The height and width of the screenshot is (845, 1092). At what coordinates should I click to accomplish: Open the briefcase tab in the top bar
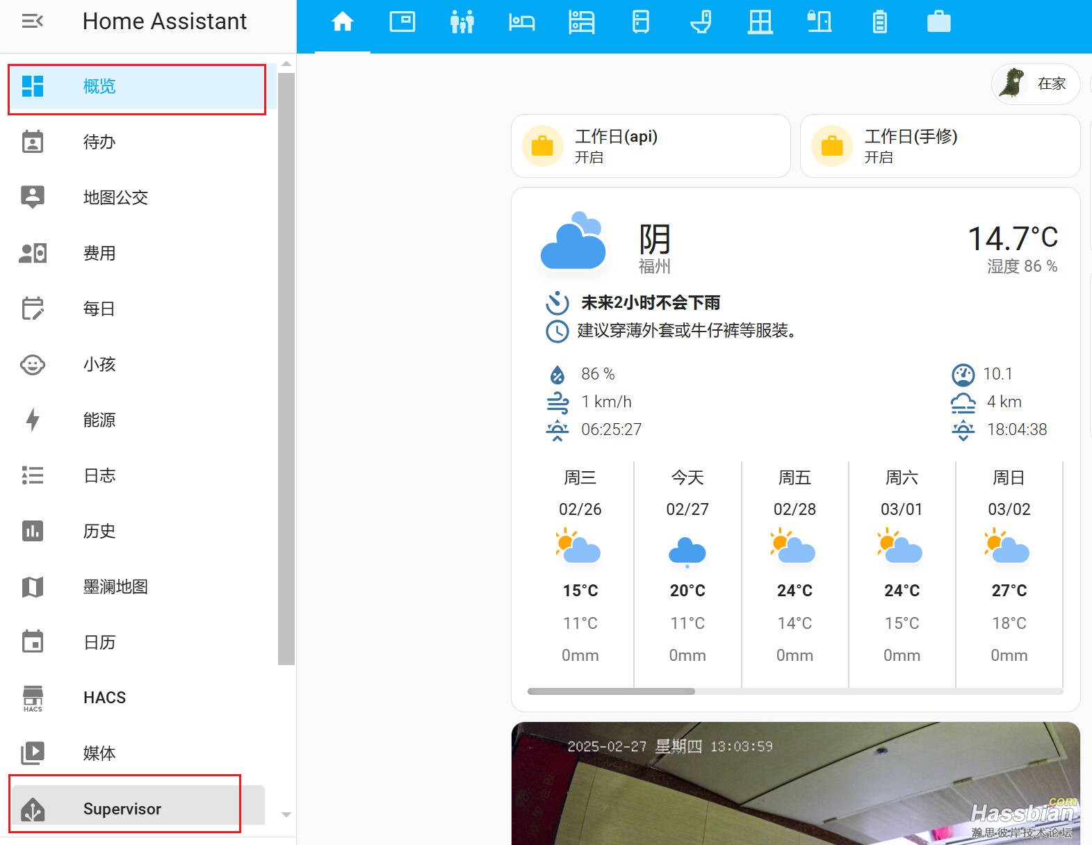coord(938,22)
